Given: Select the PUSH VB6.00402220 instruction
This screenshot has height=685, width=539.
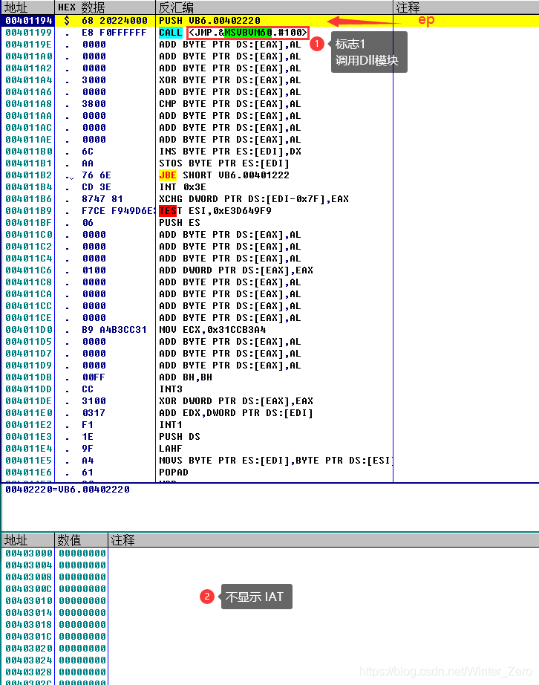Looking at the screenshot, I should point(209,21).
